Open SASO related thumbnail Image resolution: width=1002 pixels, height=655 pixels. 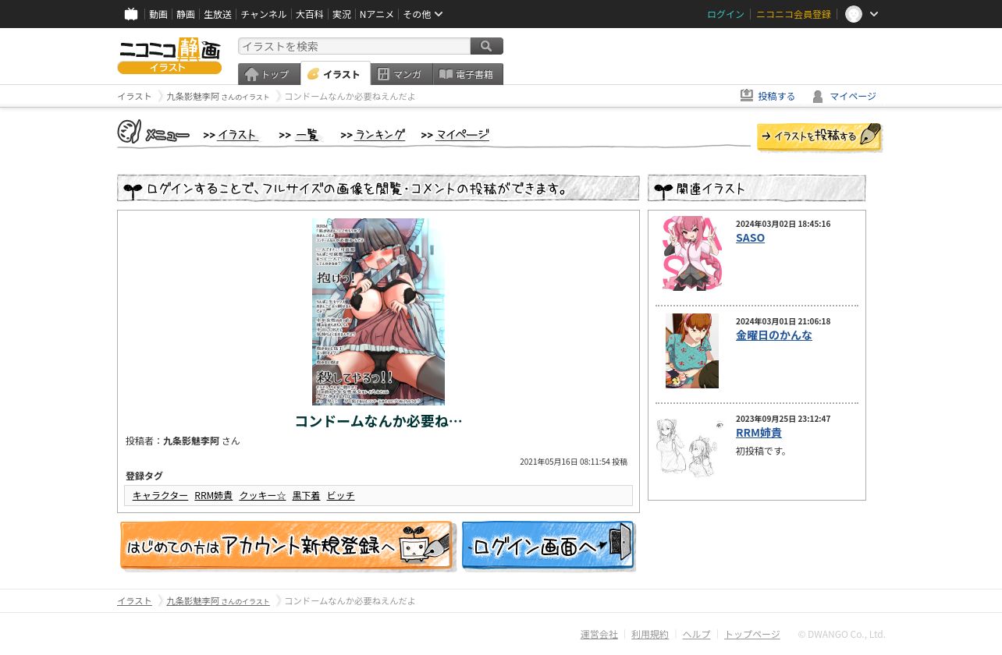pyautogui.click(x=692, y=253)
